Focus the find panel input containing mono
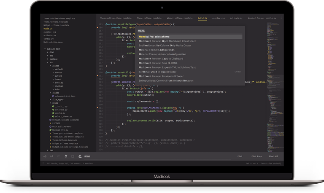Viewport: 324px width, 193px height. pos(157,156)
